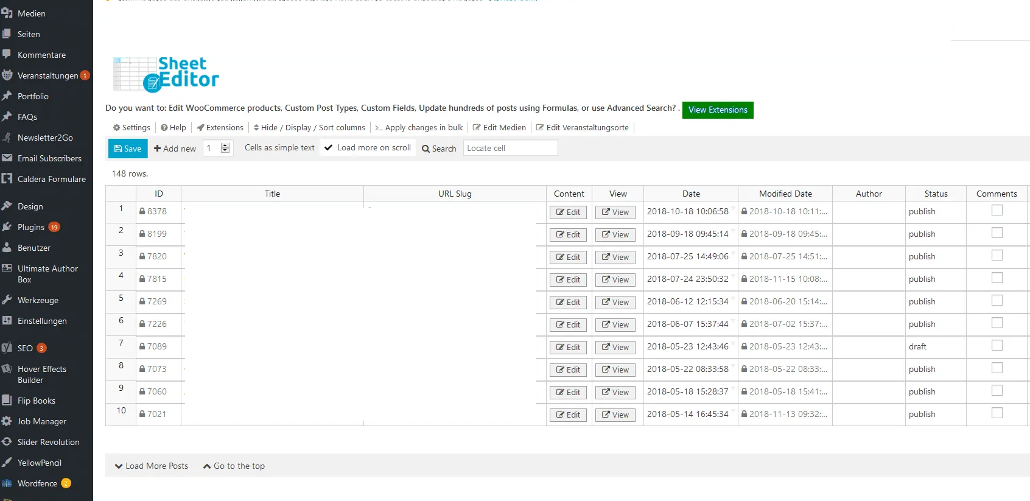
Task: Click the Einstellungen settings icon
Action: click(x=7, y=320)
